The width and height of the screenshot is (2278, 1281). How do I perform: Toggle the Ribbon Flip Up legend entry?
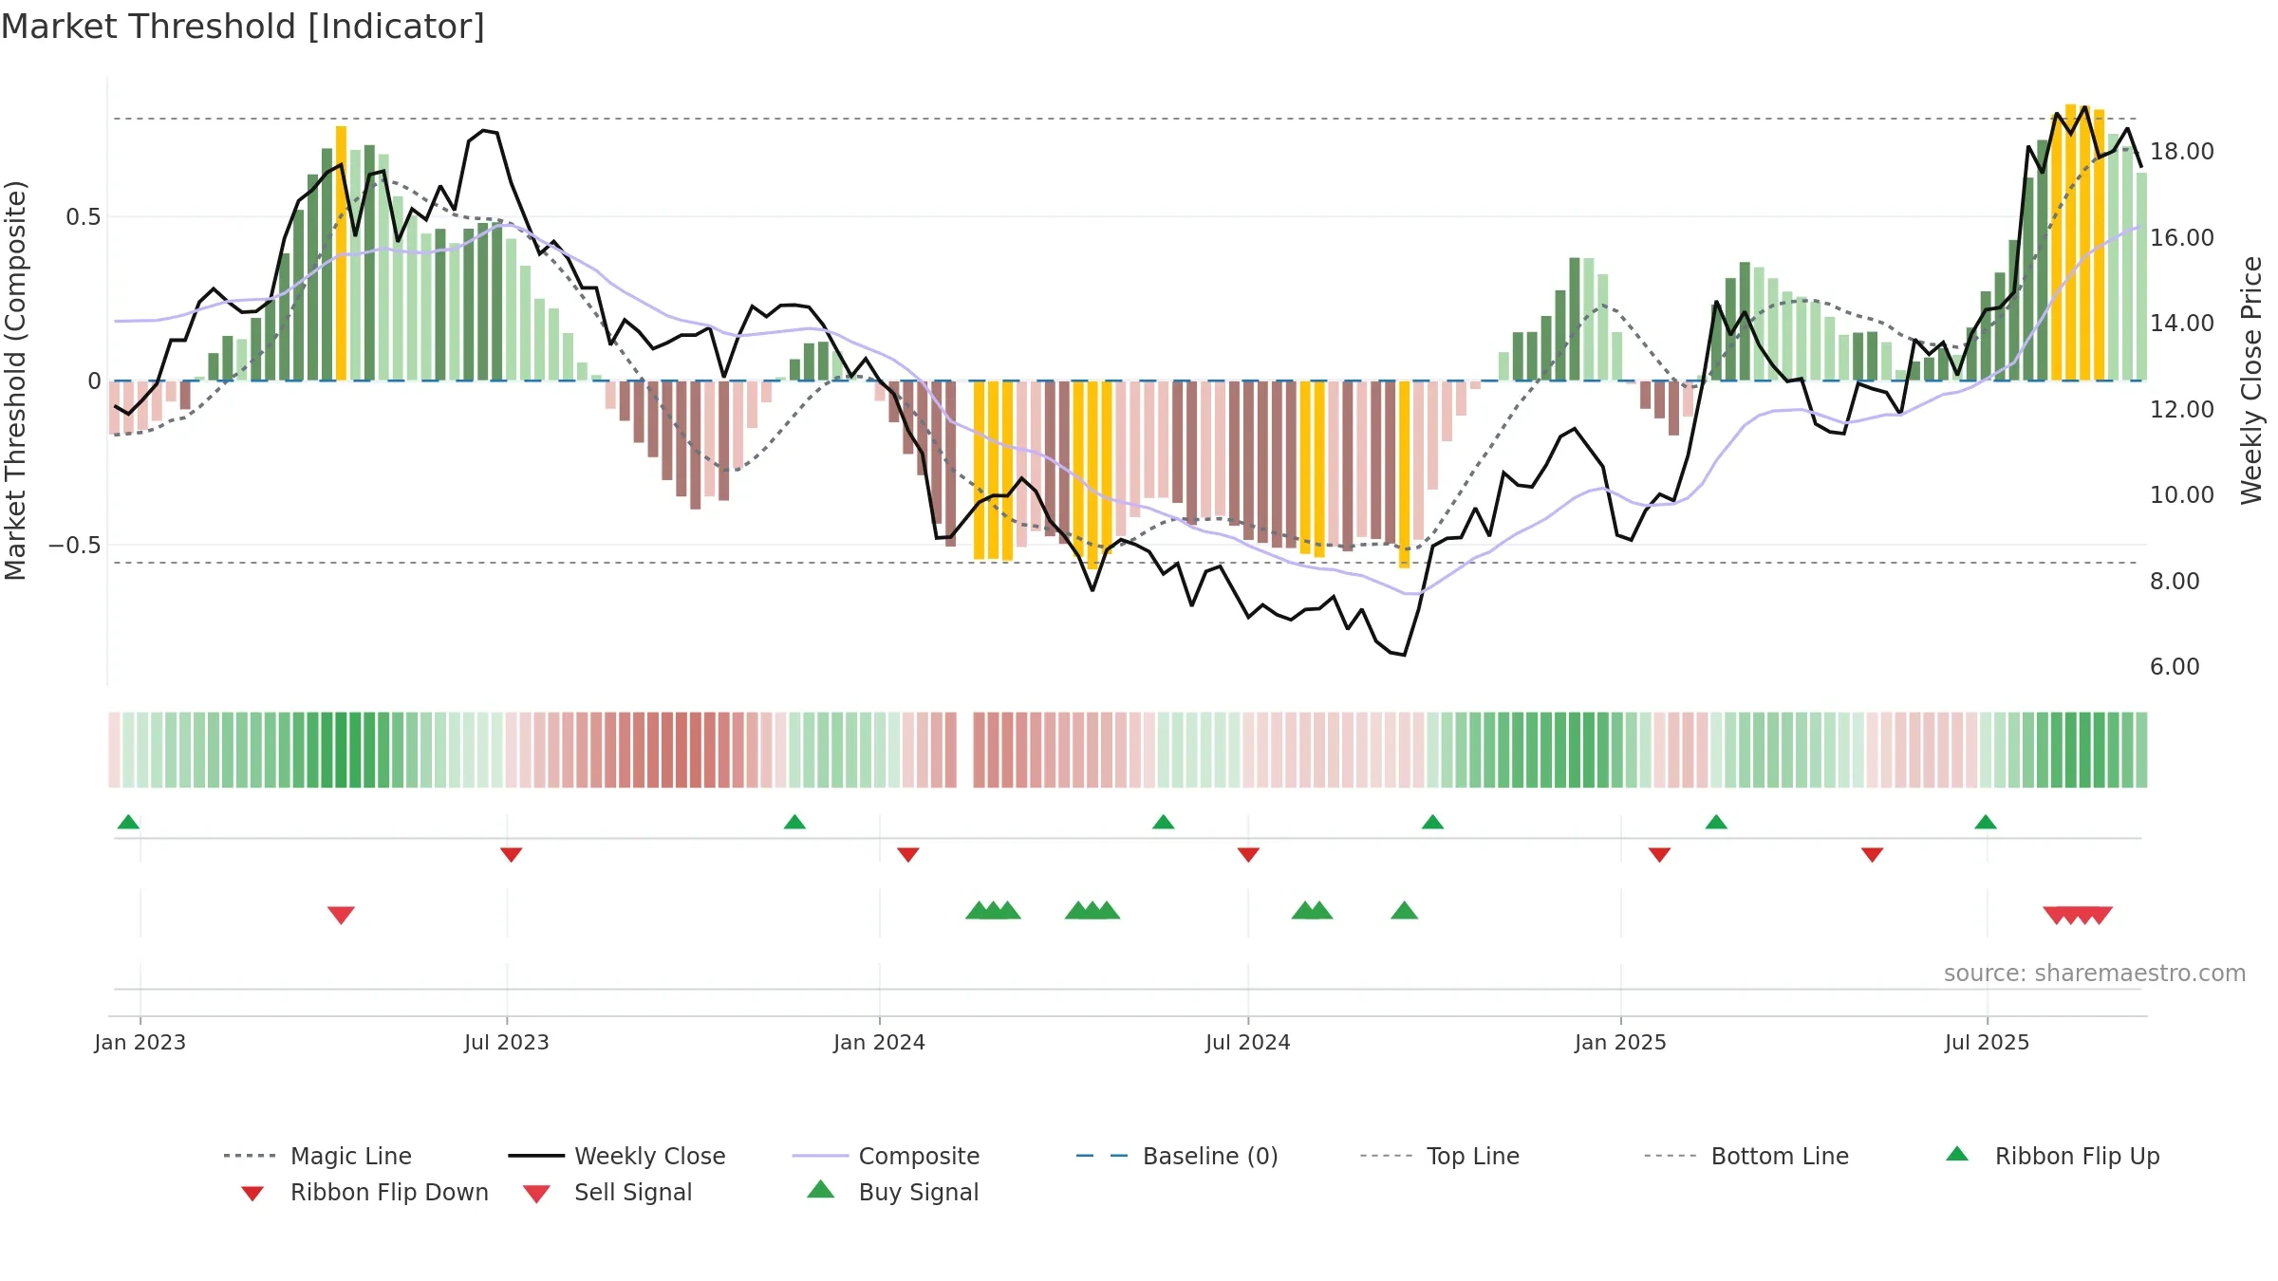pyautogui.click(x=2053, y=1156)
